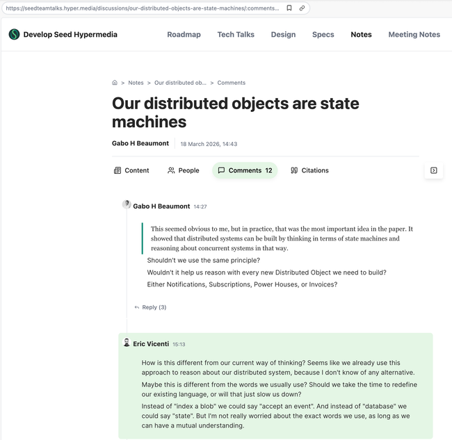Open Meeting Notes in the navigation
Screen dimensions: 452x440
click(x=414, y=34)
